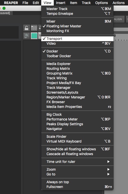This screenshot has height=194, width=128.
Task: Open the Actions menu
Action: coord(118,3)
